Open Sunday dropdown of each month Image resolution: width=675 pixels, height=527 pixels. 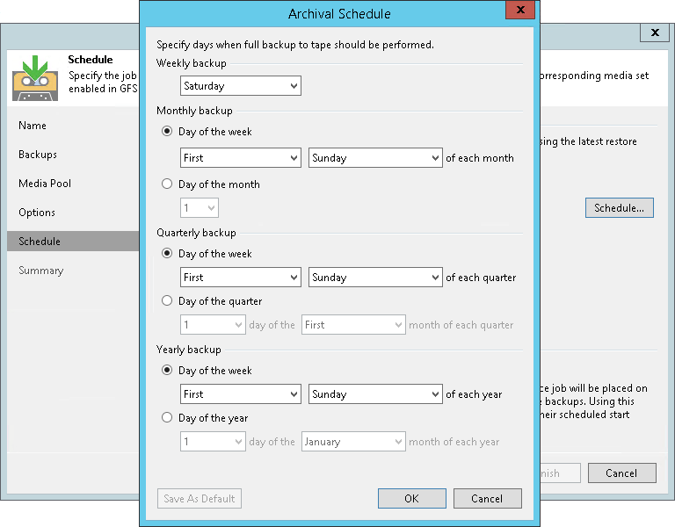(375, 158)
